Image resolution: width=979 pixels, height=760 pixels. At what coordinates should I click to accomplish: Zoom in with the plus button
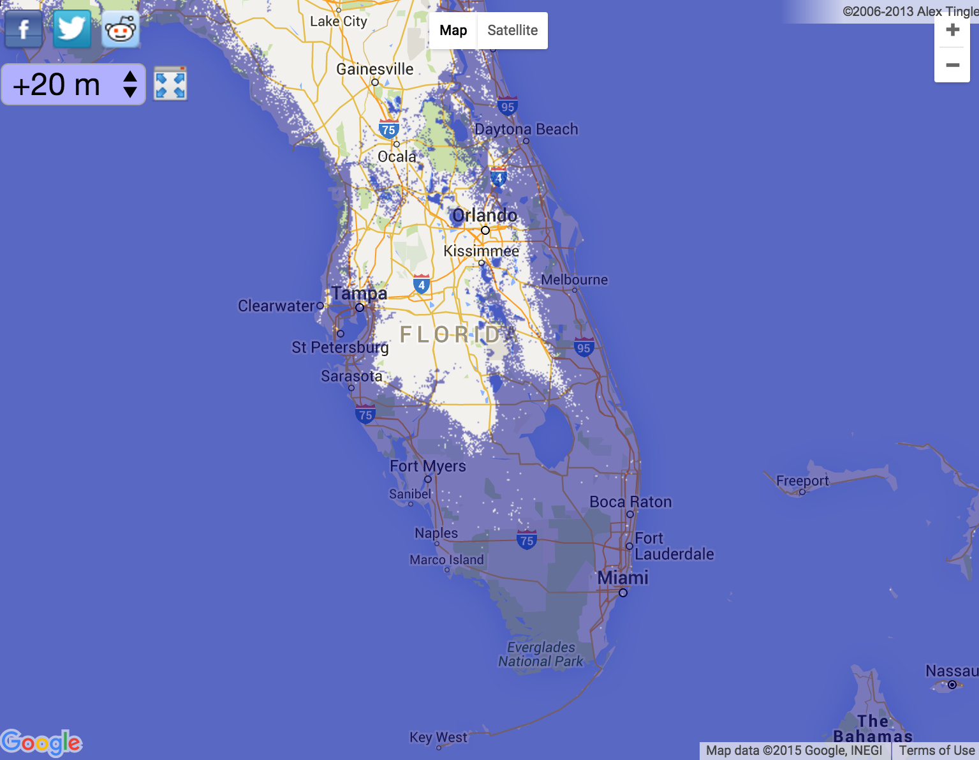[x=952, y=30]
